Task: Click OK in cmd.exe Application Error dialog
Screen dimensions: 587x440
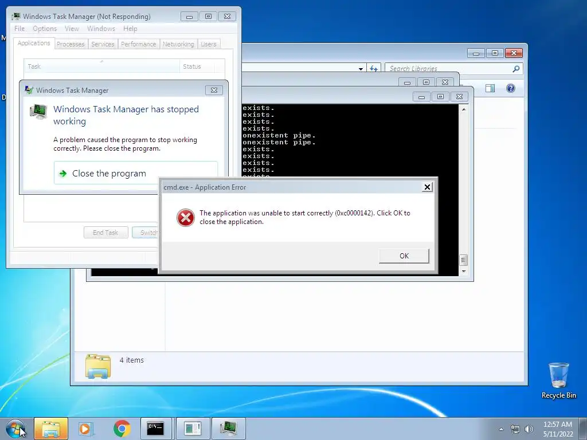Action: [404, 256]
